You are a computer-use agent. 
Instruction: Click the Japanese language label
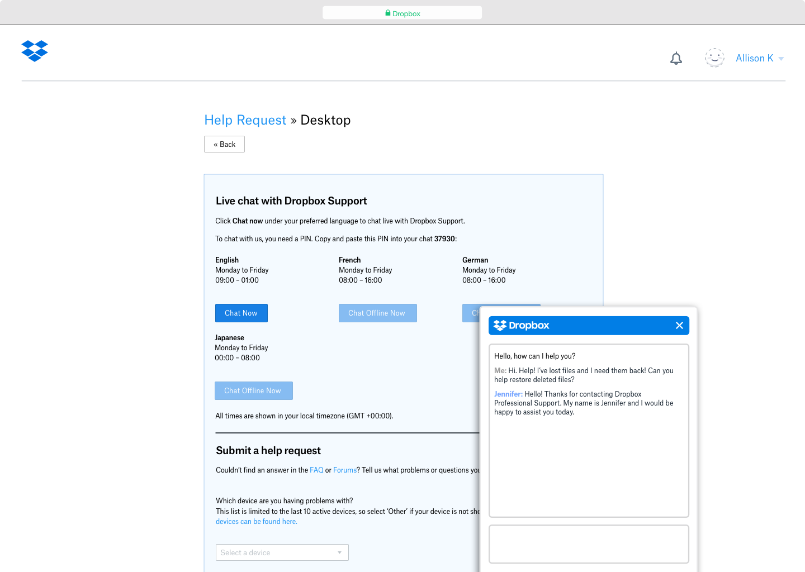(x=229, y=338)
